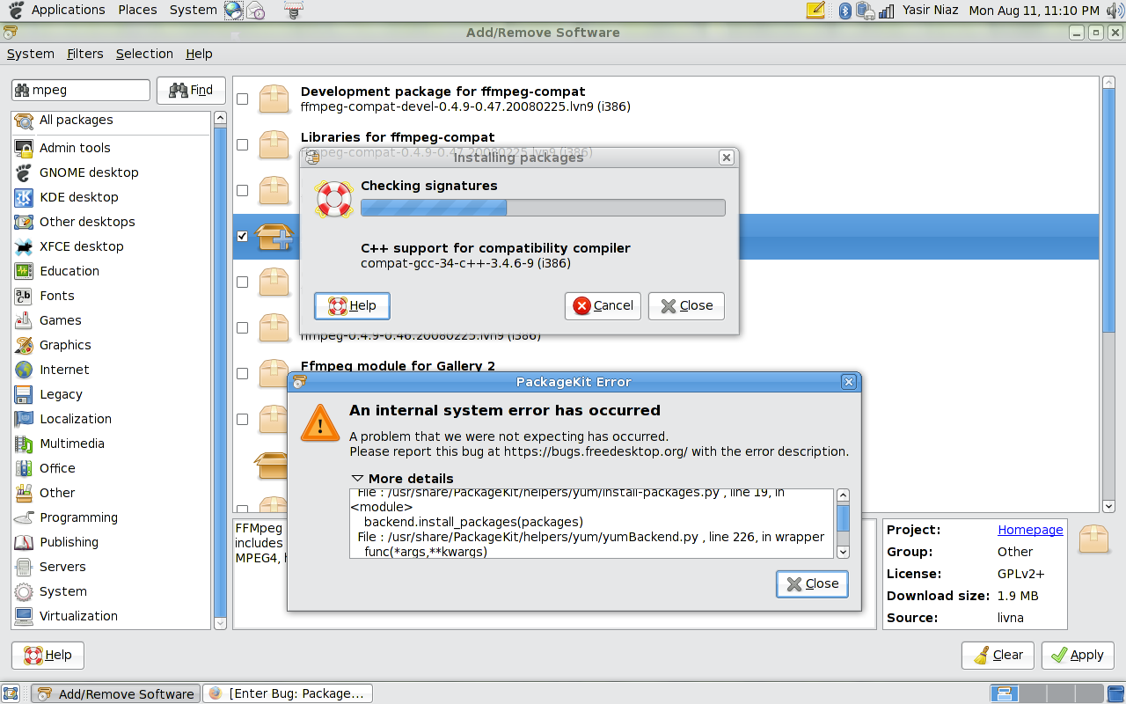Tick the Libraries for ffmpeg-compat checkbox
Image resolution: width=1126 pixels, height=704 pixels.
pyautogui.click(x=242, y=144)
